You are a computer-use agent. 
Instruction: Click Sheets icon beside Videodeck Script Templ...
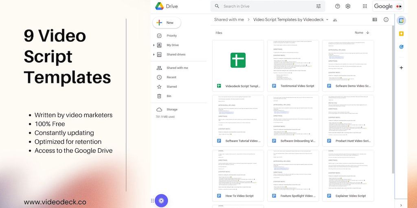[x=219, y=86]
